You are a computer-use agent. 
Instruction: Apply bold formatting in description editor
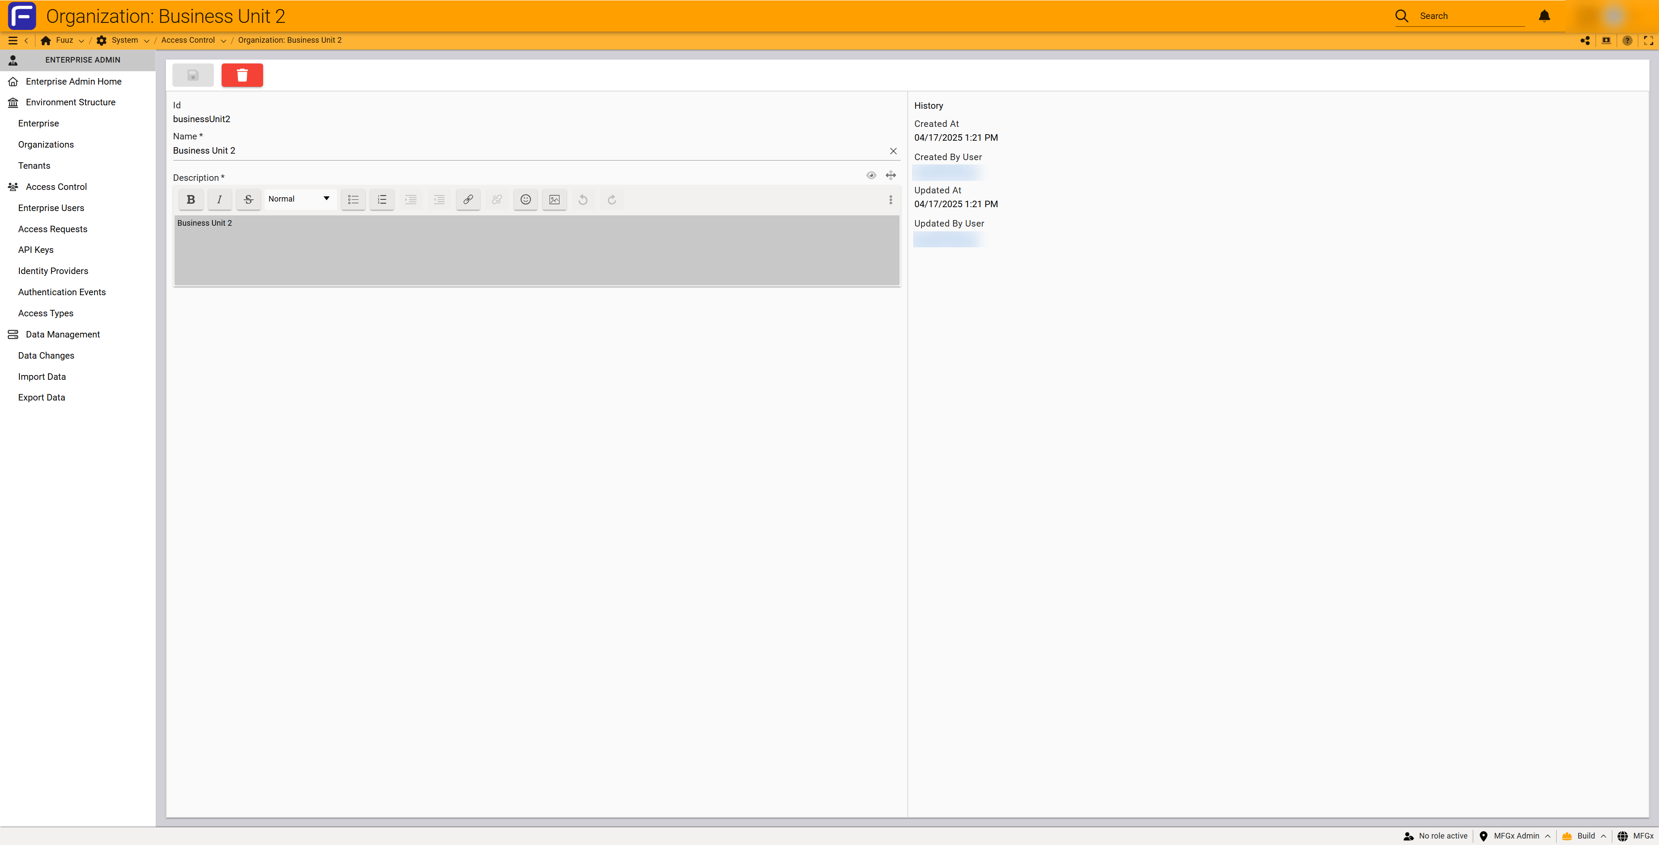pos(191,199)
